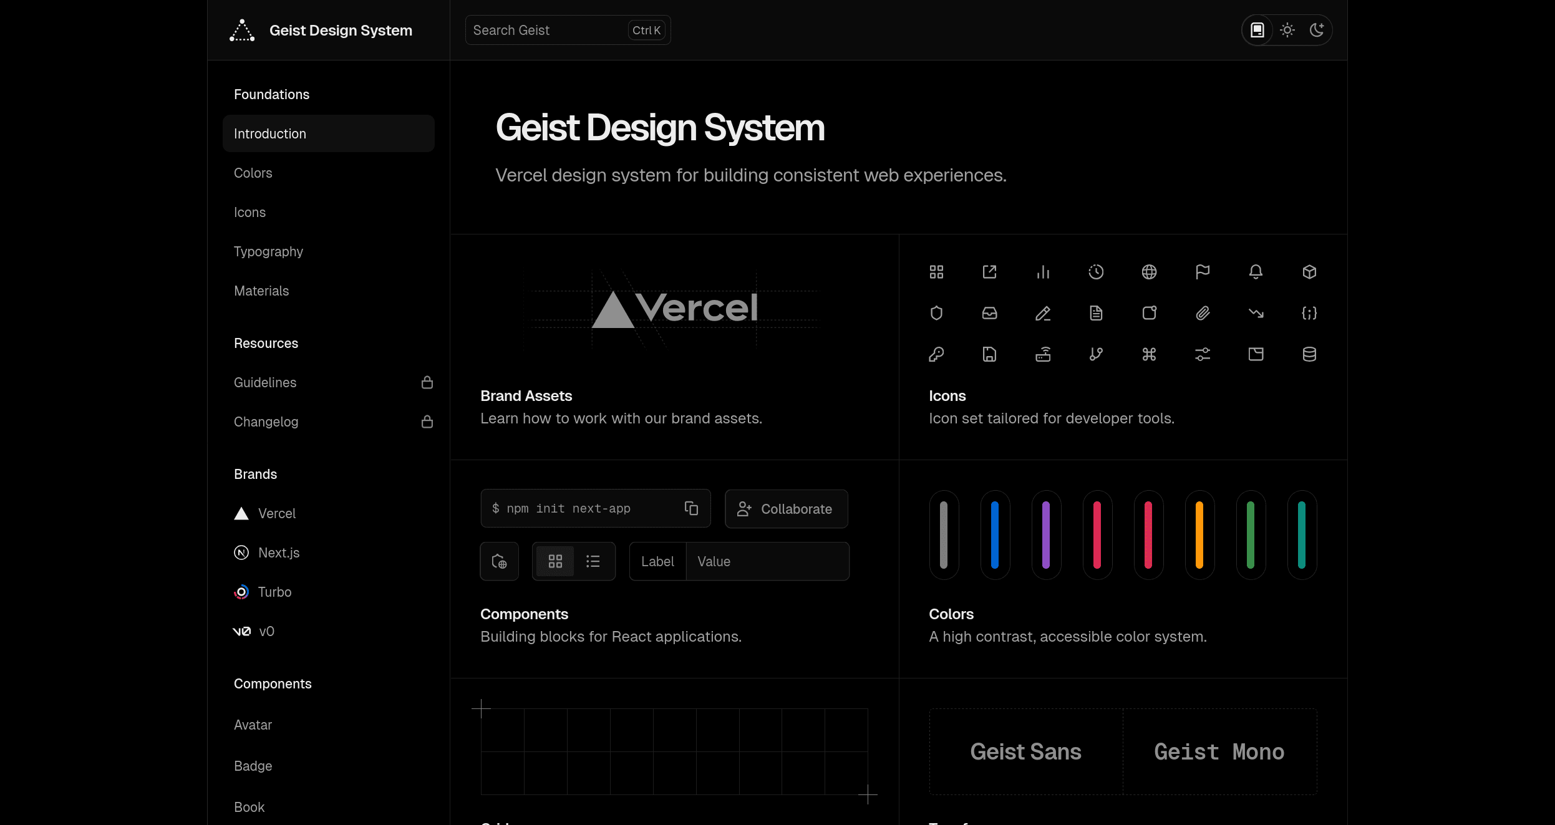Switch to dark theme moon icon

[1317, 30]
